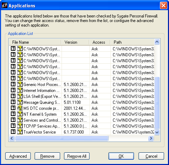Click the Remove All button
Screen dimensions: 169x165
[77, 156]
